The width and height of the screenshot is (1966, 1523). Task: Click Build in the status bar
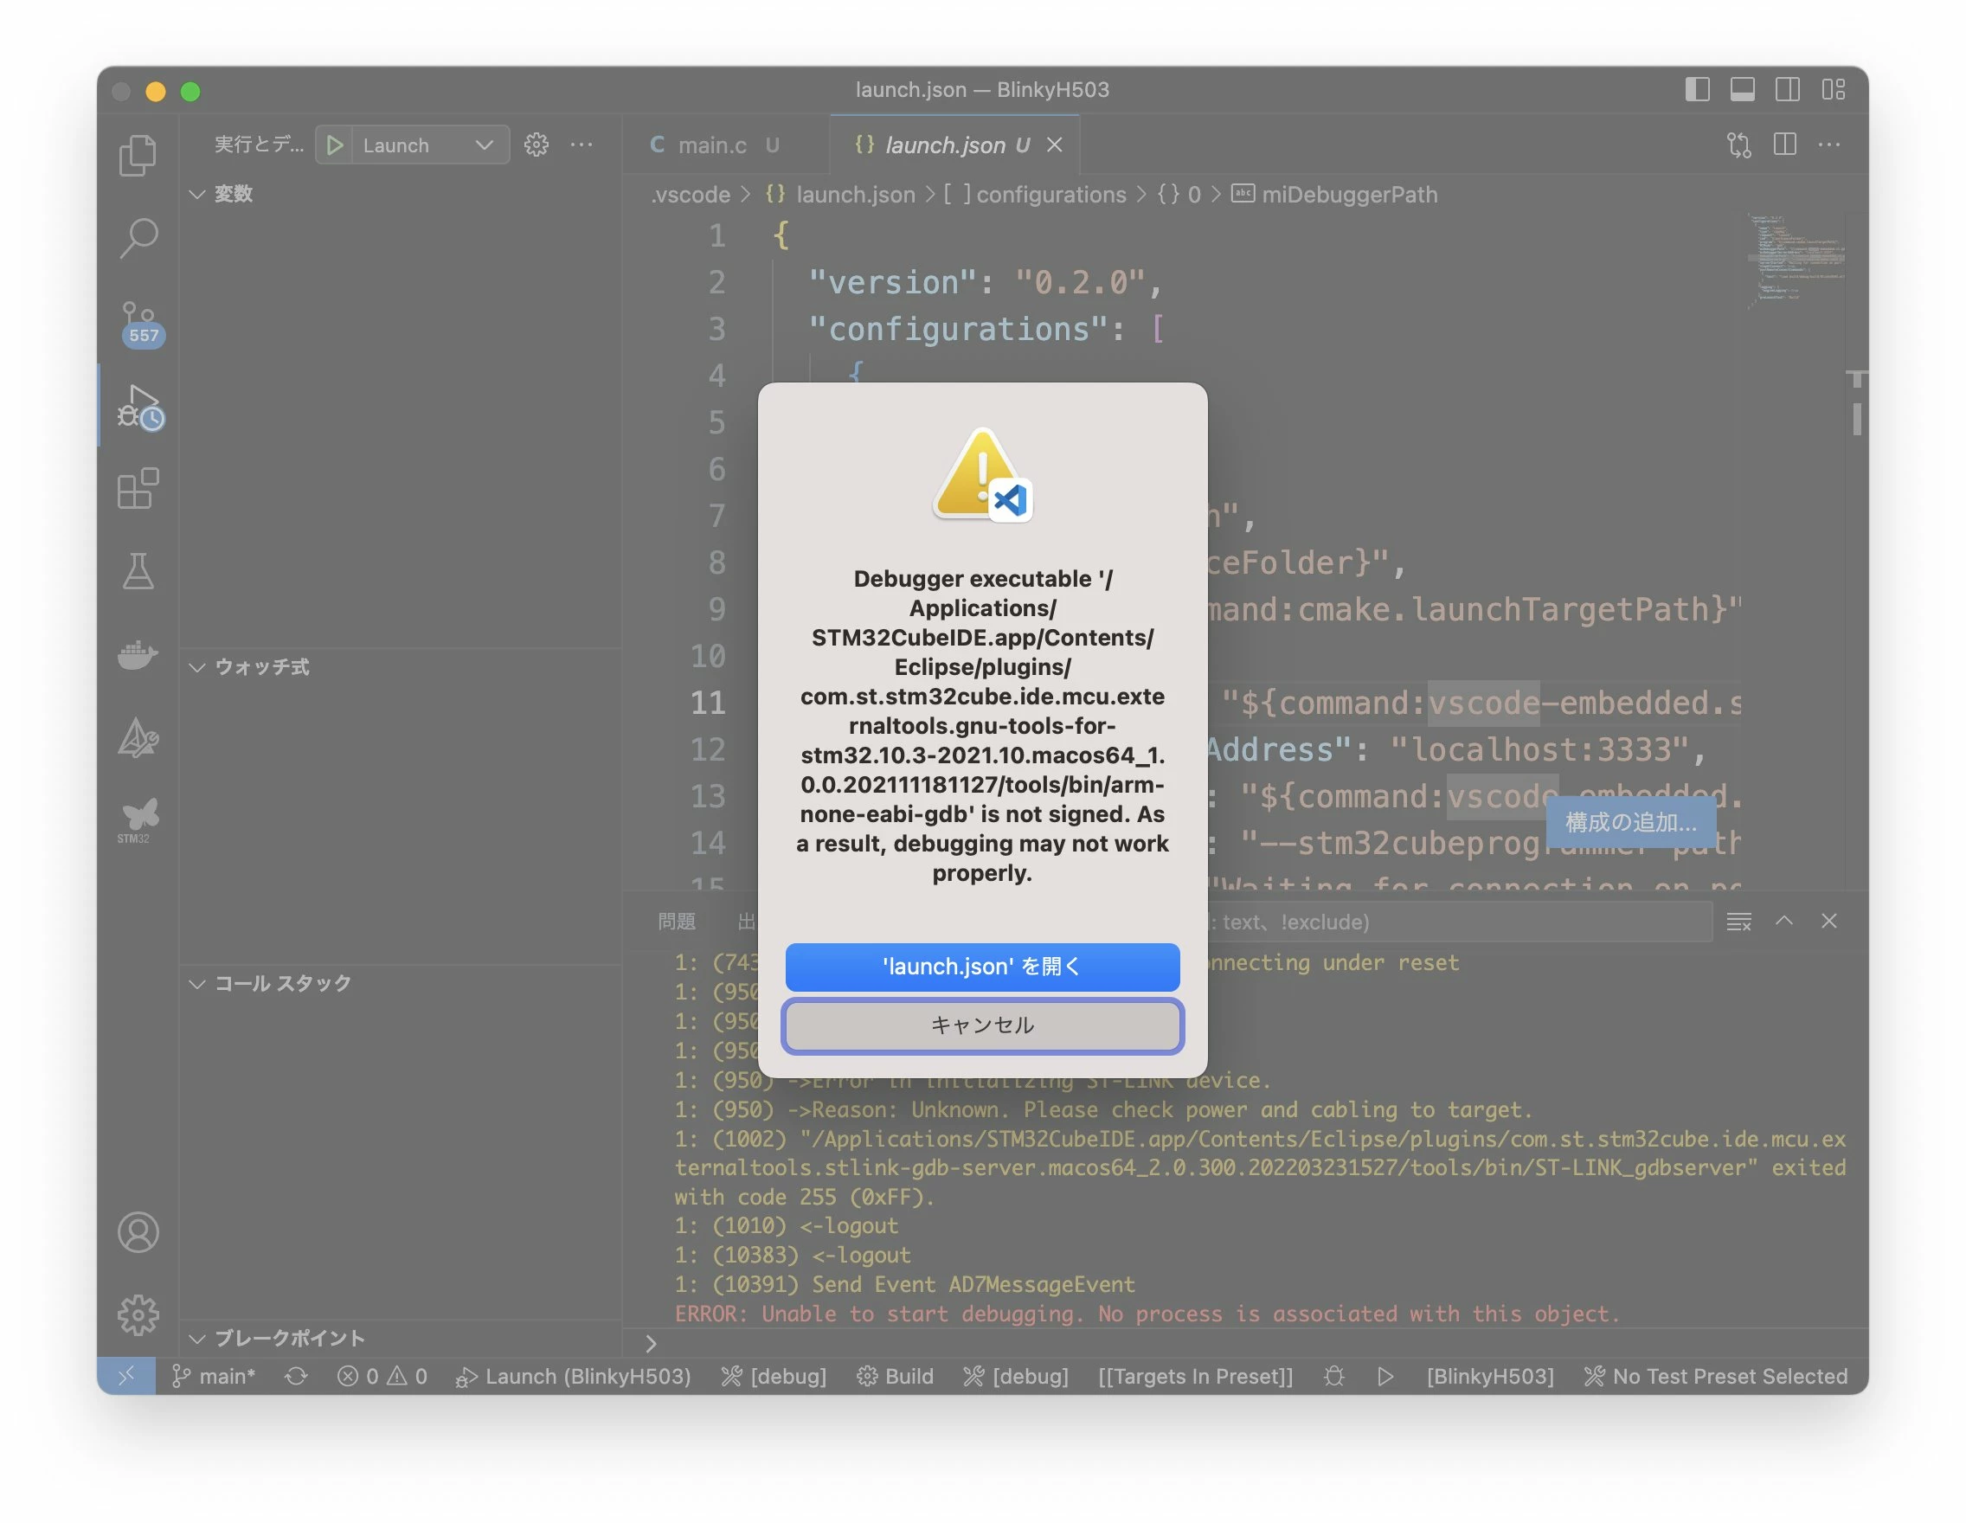(x=896, y=1376)
